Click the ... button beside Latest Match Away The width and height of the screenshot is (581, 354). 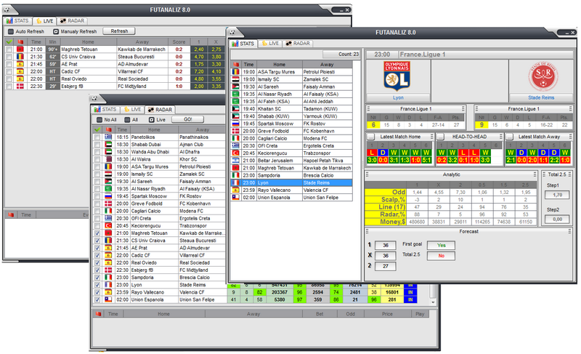point(510,137)
